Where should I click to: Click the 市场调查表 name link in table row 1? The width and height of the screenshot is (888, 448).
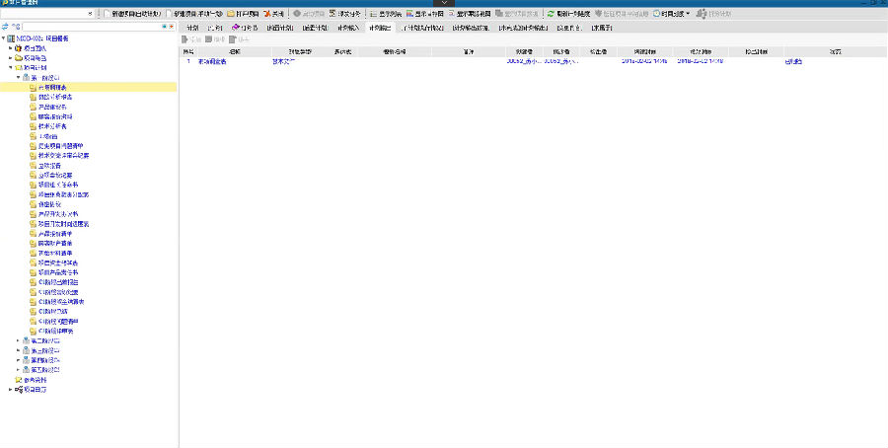[212, 62]
